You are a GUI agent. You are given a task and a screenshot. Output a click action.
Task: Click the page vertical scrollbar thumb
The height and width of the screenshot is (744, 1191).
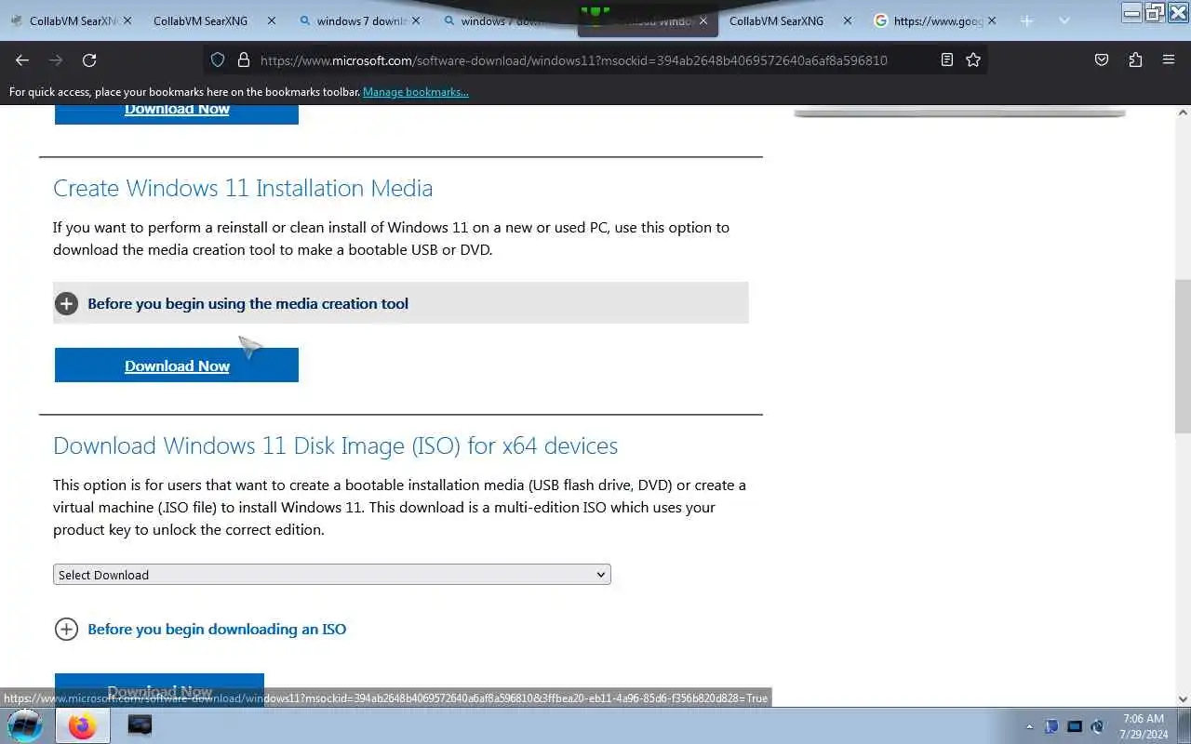click(1183, 356)
